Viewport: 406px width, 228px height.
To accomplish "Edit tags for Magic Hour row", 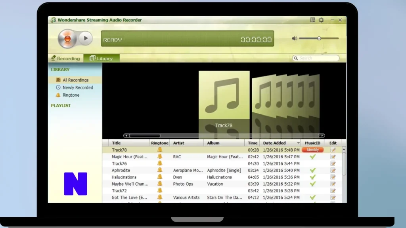I will pyautogui.click(x=333, y=157).
